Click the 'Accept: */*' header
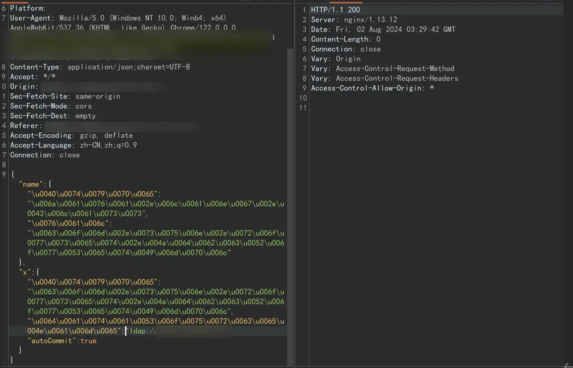 pyautogui.click(x=33, y=77)
